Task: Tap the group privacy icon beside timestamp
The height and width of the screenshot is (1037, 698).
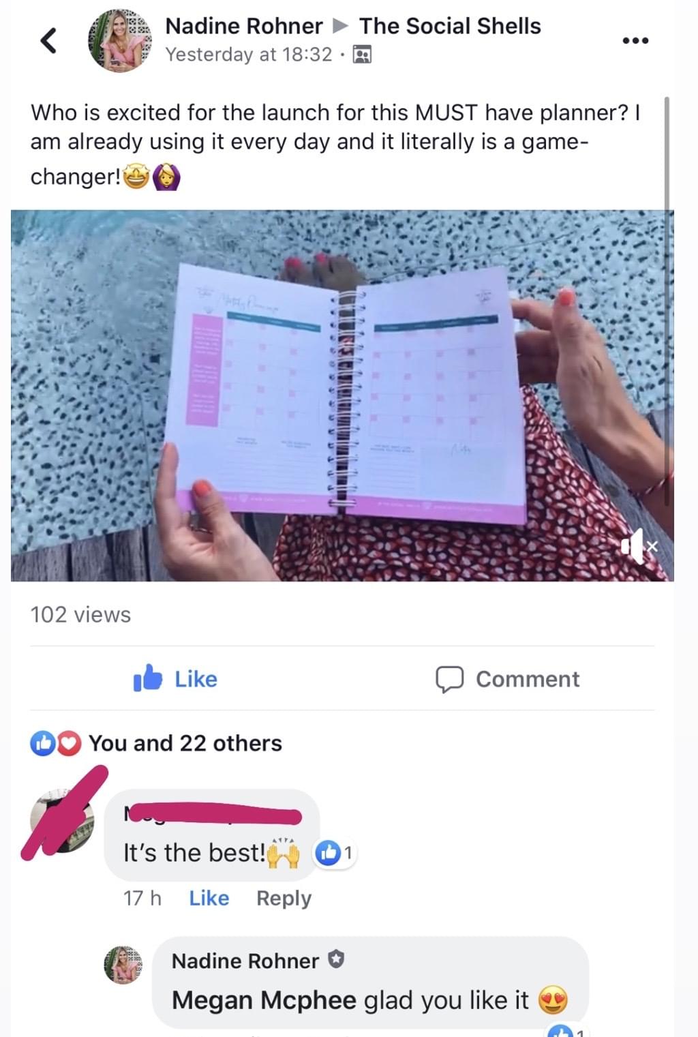Action: tap(362, 55)
